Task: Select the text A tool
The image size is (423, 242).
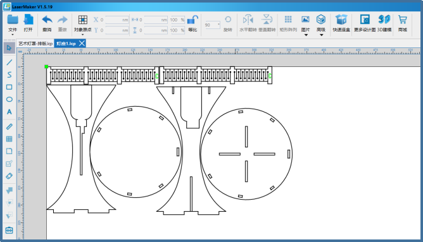Action: click(x=9, y=112)
